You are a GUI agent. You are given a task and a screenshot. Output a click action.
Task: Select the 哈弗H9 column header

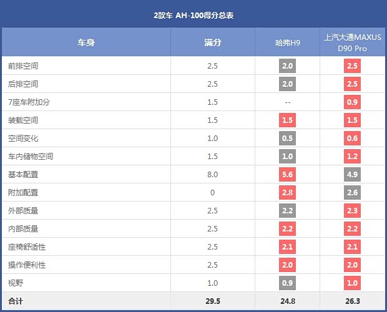tap(288, 43)
